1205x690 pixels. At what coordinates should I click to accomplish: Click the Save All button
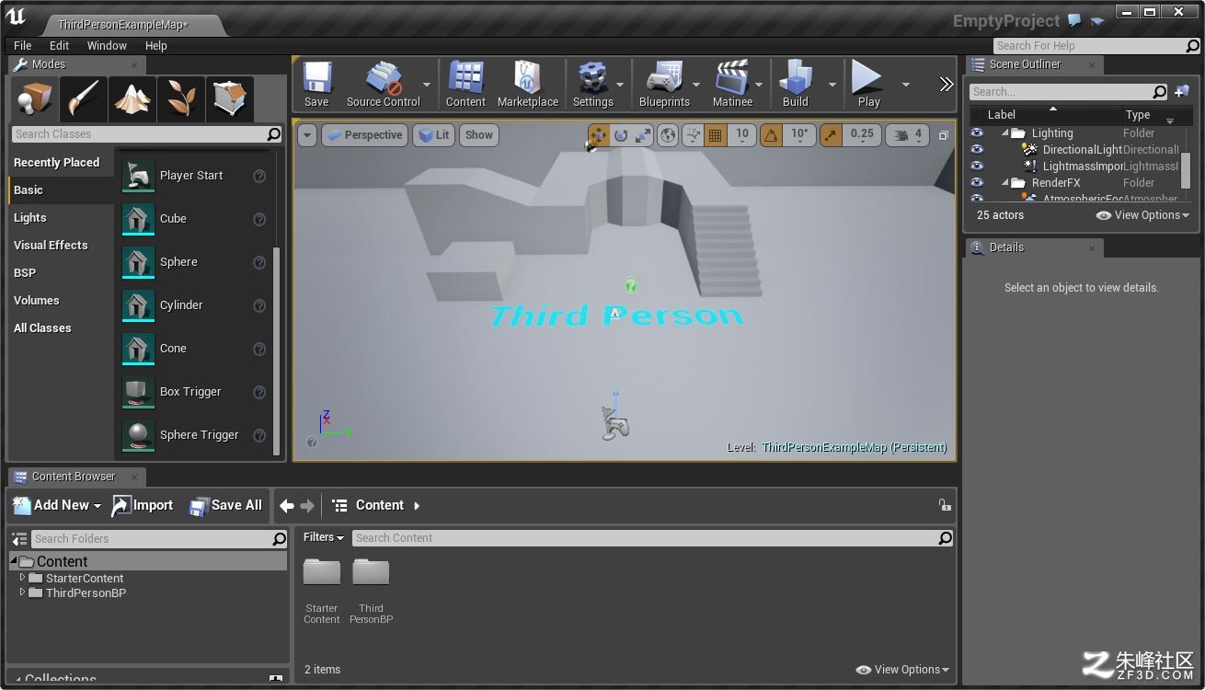coord(225,505)
